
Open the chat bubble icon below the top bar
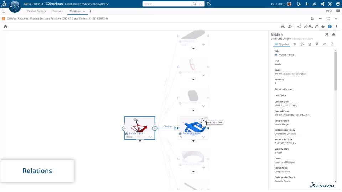(x=338, y=11)
